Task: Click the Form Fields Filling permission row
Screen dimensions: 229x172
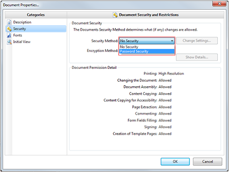Action: point(149,120)
